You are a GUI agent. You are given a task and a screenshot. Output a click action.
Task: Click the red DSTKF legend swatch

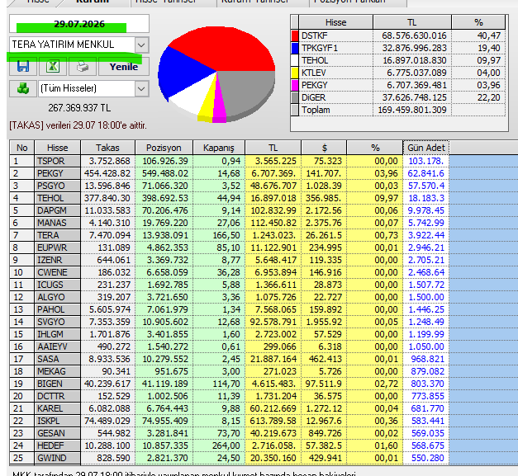[x=295, y=35]
